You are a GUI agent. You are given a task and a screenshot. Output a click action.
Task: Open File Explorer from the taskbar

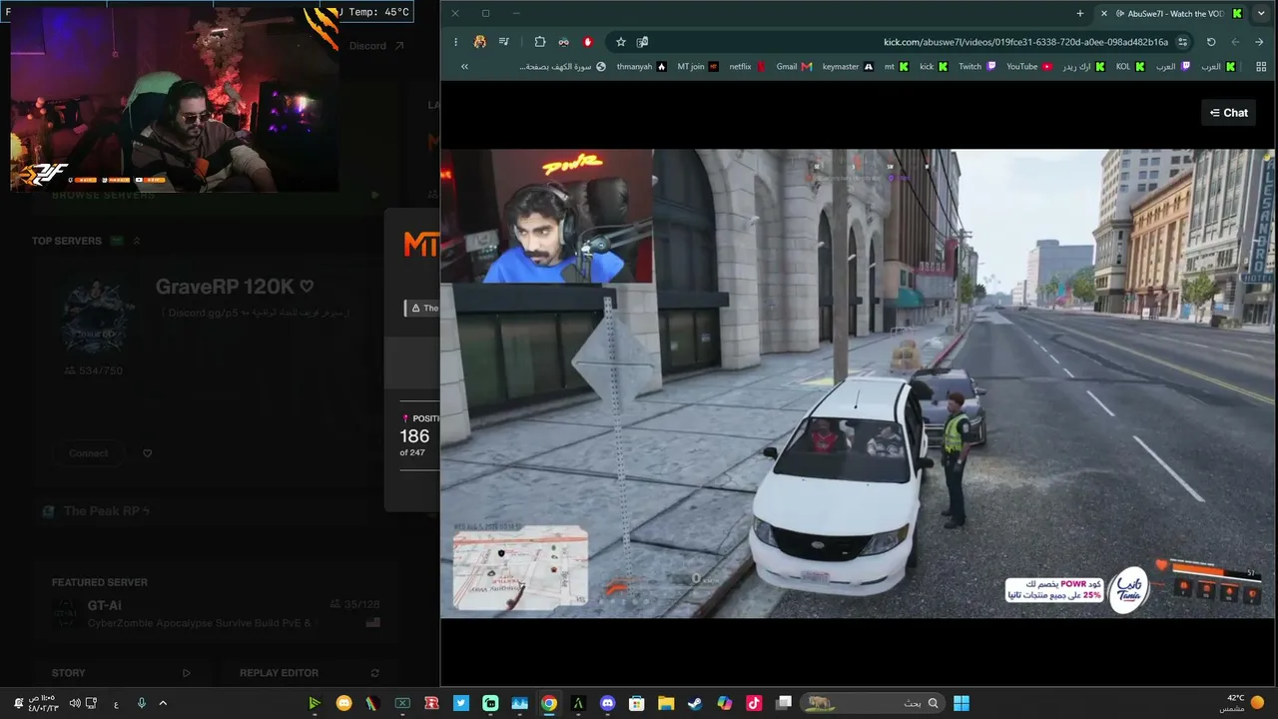pos(666,703)
